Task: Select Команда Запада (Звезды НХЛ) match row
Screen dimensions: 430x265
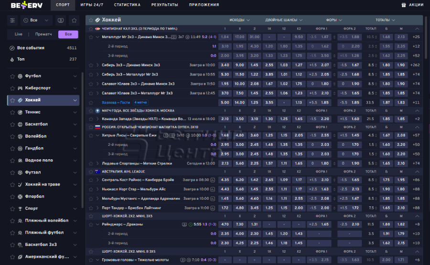Action: 254,119
